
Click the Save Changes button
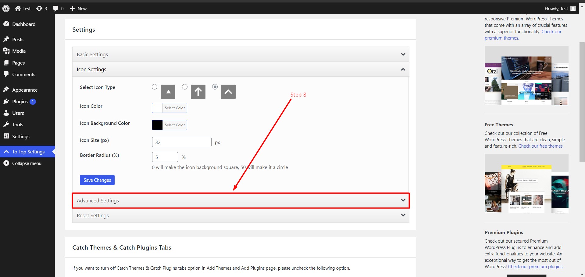(x=97, y=180)
